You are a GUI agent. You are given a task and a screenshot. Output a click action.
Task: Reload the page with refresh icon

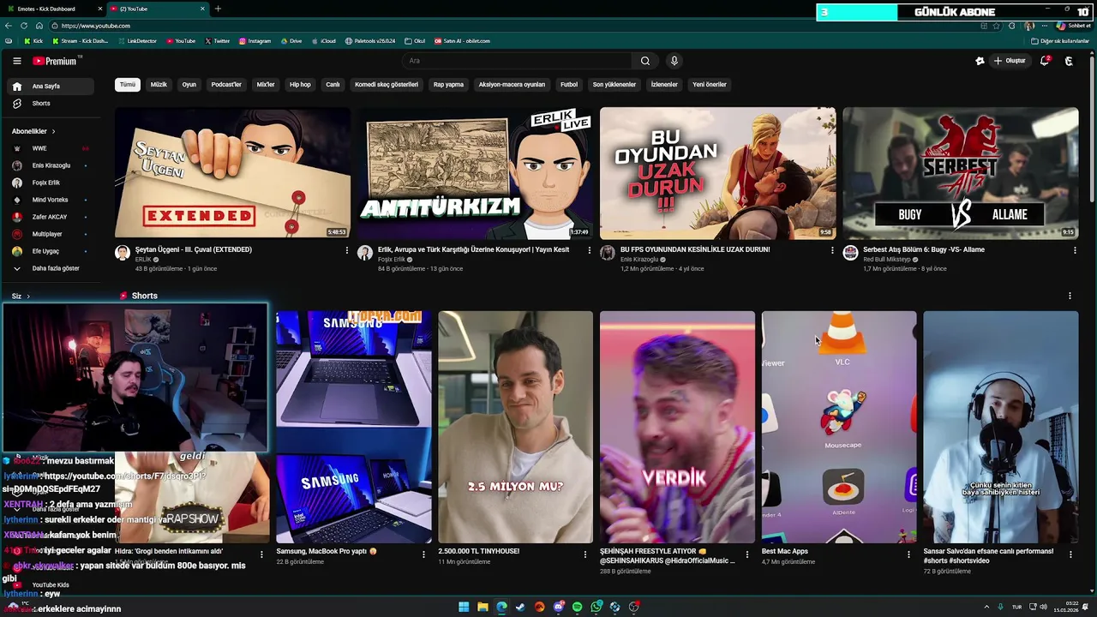24,26
